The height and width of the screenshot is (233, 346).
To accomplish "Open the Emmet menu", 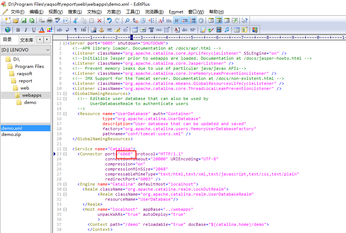I will (x=176, y=12).
